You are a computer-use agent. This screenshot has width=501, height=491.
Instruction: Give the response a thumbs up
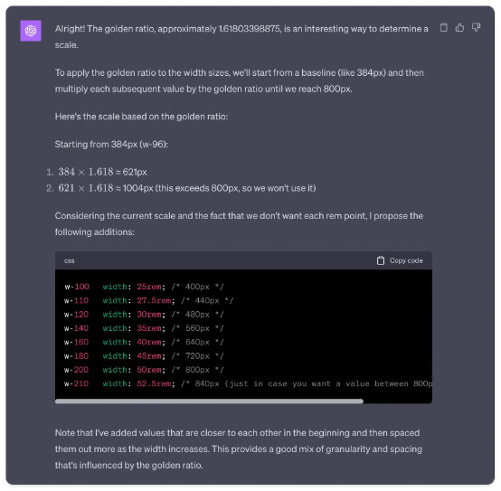tap(459, 27)
